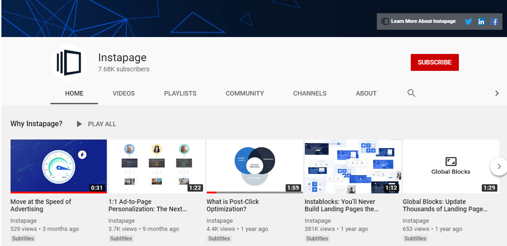Click title Instablocks: You'll Never Build
507x246 pixels.
pyautogui.click(x=342, y=205)
